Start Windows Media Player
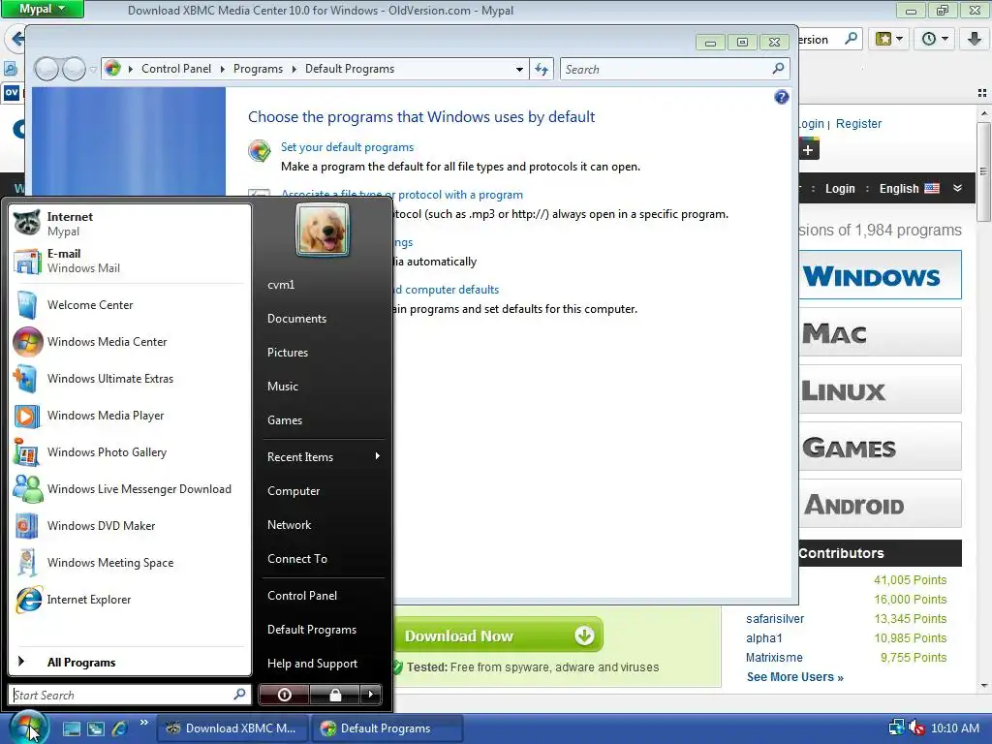Image resolution: width=992 pixels, height=744 pixels. [130, 415]
